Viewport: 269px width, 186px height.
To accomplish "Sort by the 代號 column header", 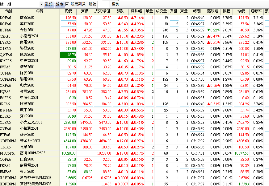I will [9, 11].
